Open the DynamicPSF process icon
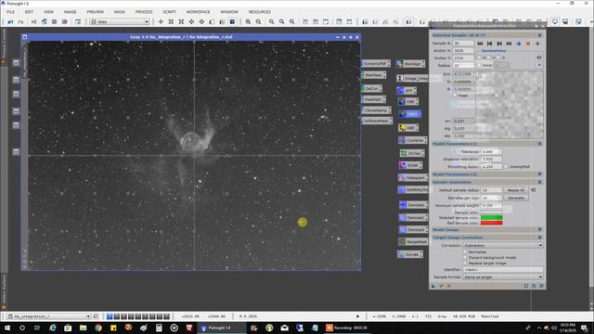This screenshot has width=594, height=334. coord(375,64)
